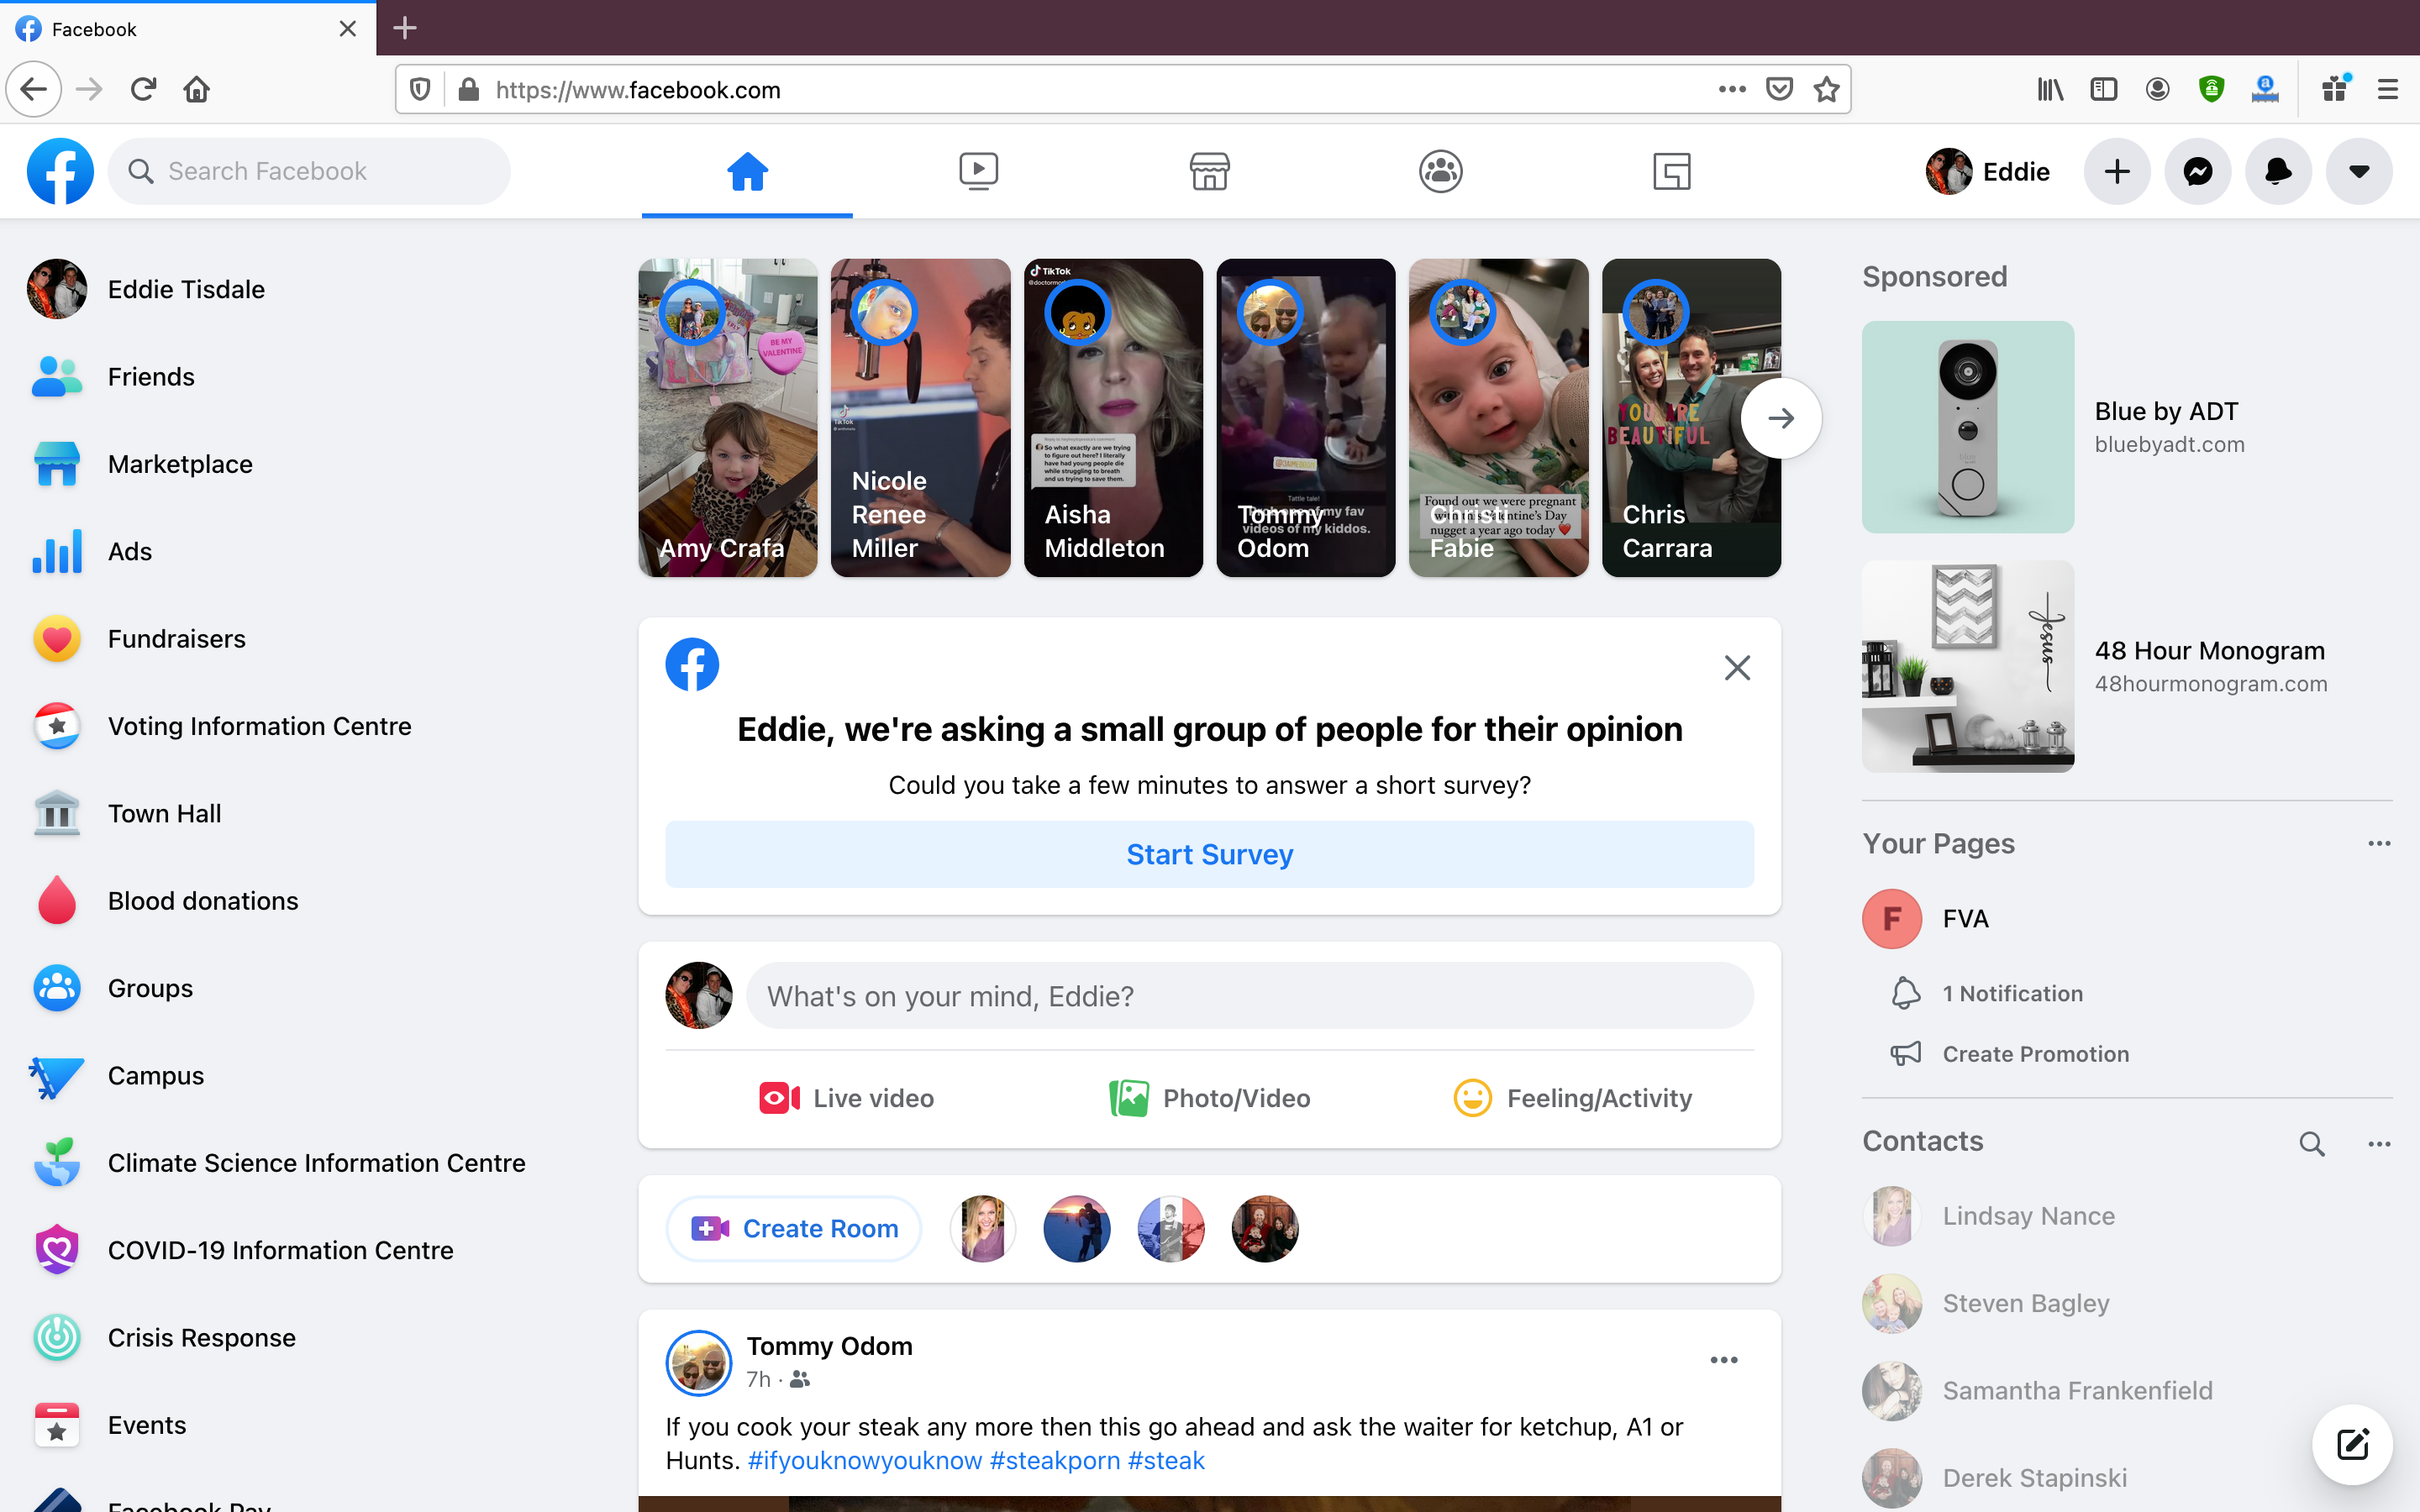Open Eddie's profile from the header

pos(1989,171)
